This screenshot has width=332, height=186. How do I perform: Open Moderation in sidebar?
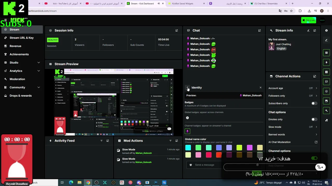click(22, 79)
